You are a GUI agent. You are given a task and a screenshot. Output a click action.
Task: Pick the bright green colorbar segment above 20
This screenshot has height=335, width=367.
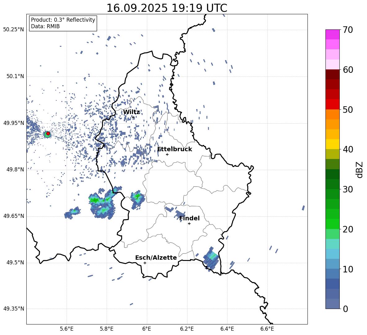[x=333, y=224]
